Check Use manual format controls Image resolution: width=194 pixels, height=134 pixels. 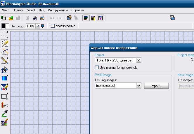97,68
